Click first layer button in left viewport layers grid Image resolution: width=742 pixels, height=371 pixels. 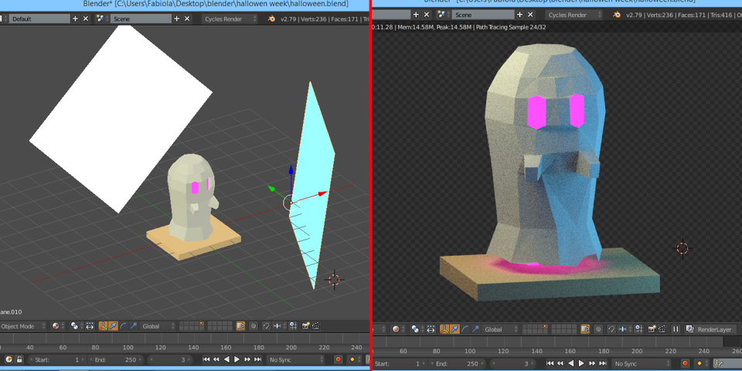point(181,323)
